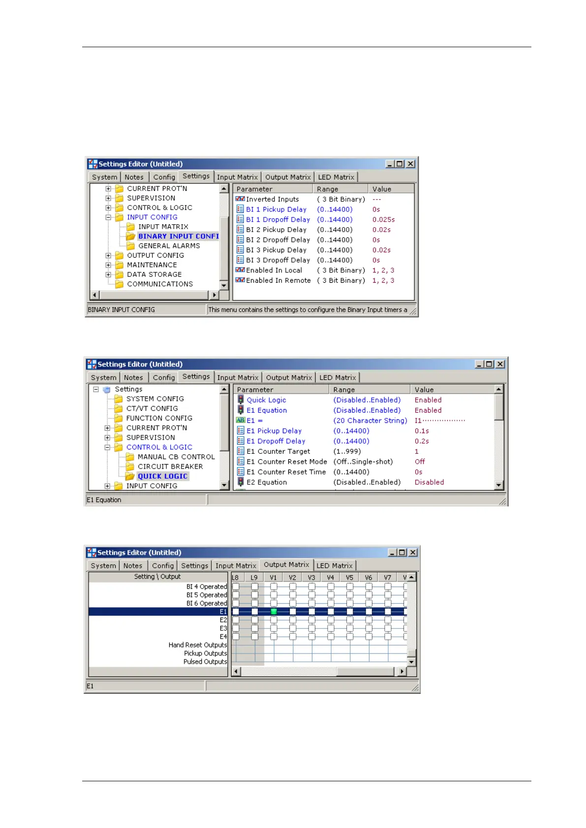Collapse INPUT CONFIG in Binary Input Config window
Image resolution: width=586 pixels, height=828 pixels.
coord(108,217)
